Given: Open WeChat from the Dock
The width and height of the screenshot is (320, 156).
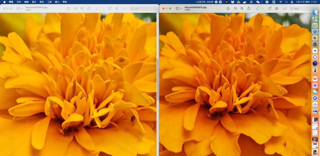Looking at the screenshot, I should pos(315,92).
